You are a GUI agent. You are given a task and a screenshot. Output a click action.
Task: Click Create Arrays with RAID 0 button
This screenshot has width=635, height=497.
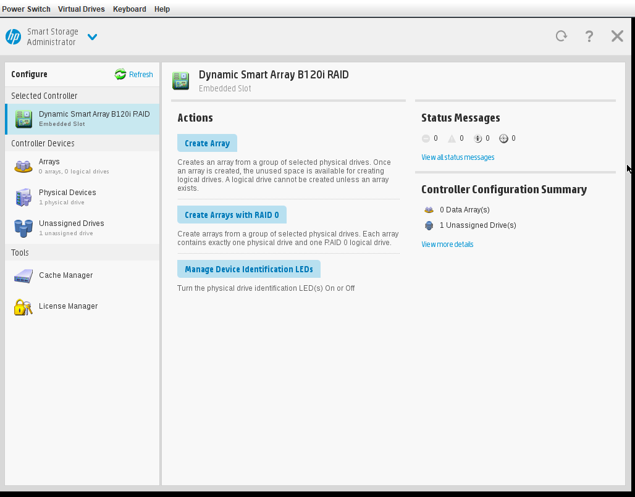[232, 214]
